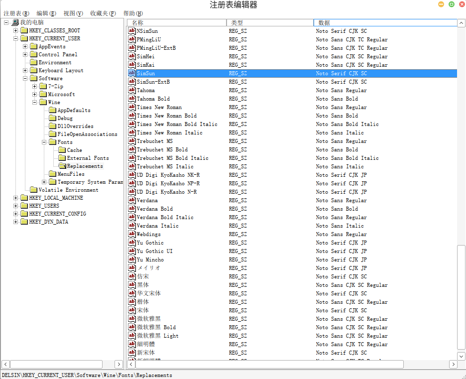466x379 pixels.
Task: Click the Noto Sans Bold Italic data for Trebuchet MS Bold Italic
Action: point(348,158)
